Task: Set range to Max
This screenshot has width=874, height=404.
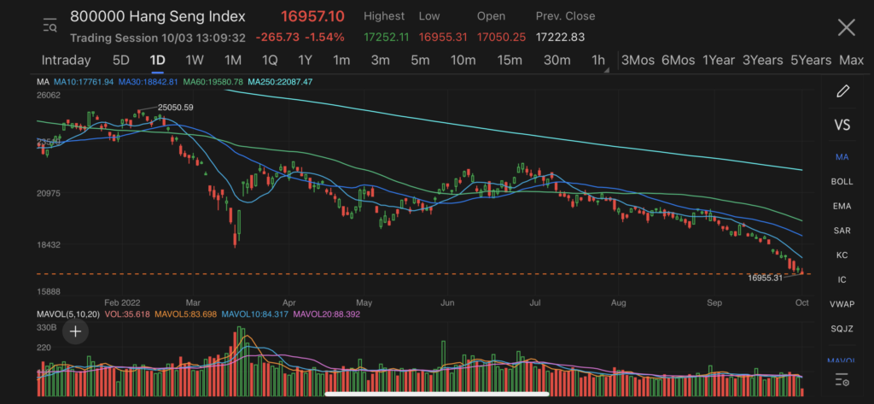Action: [x=851, y=61]
